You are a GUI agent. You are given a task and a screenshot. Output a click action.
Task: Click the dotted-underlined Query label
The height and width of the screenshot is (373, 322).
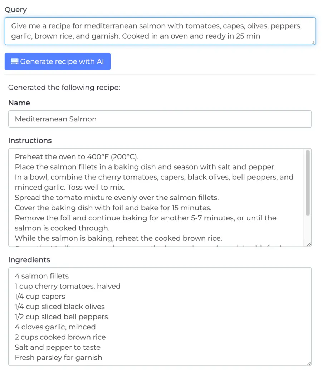(x=15, y=9)
